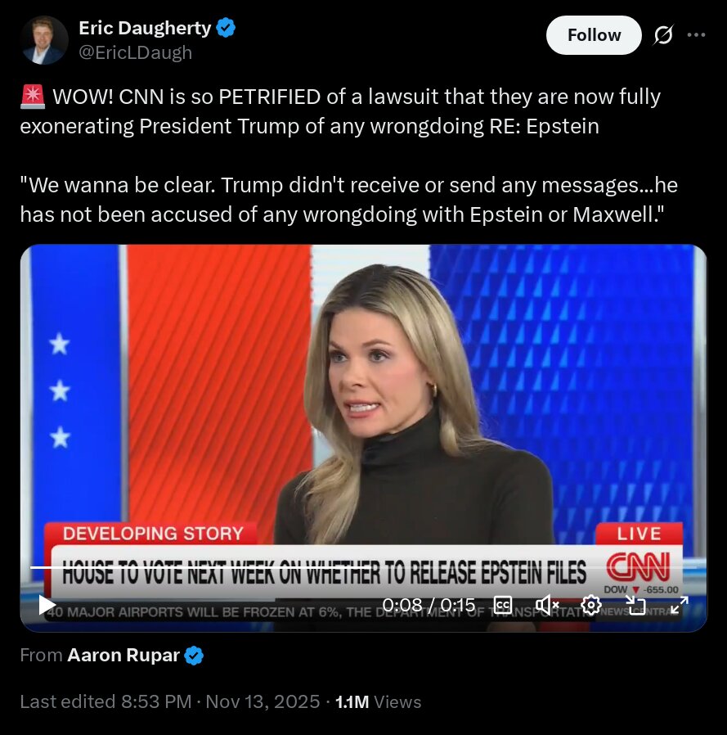
Task: Open video settings gear menu
Action: 590,605
